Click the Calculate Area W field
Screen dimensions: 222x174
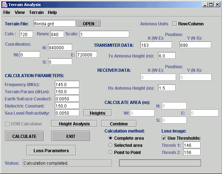(142, 113)
